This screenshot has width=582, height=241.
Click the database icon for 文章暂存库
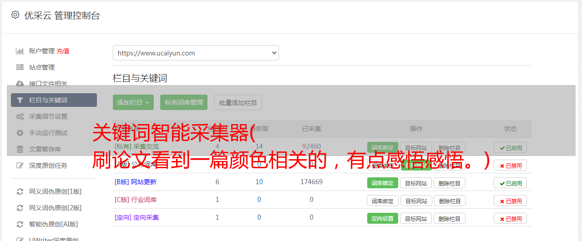tap(20, 149)
